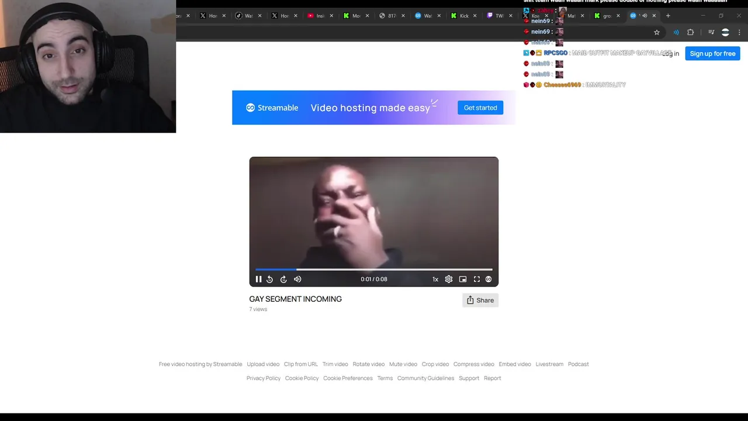Mute audio on active tab speaker icon
This screenshot has height=421, width=748.
tap(645, 16)
